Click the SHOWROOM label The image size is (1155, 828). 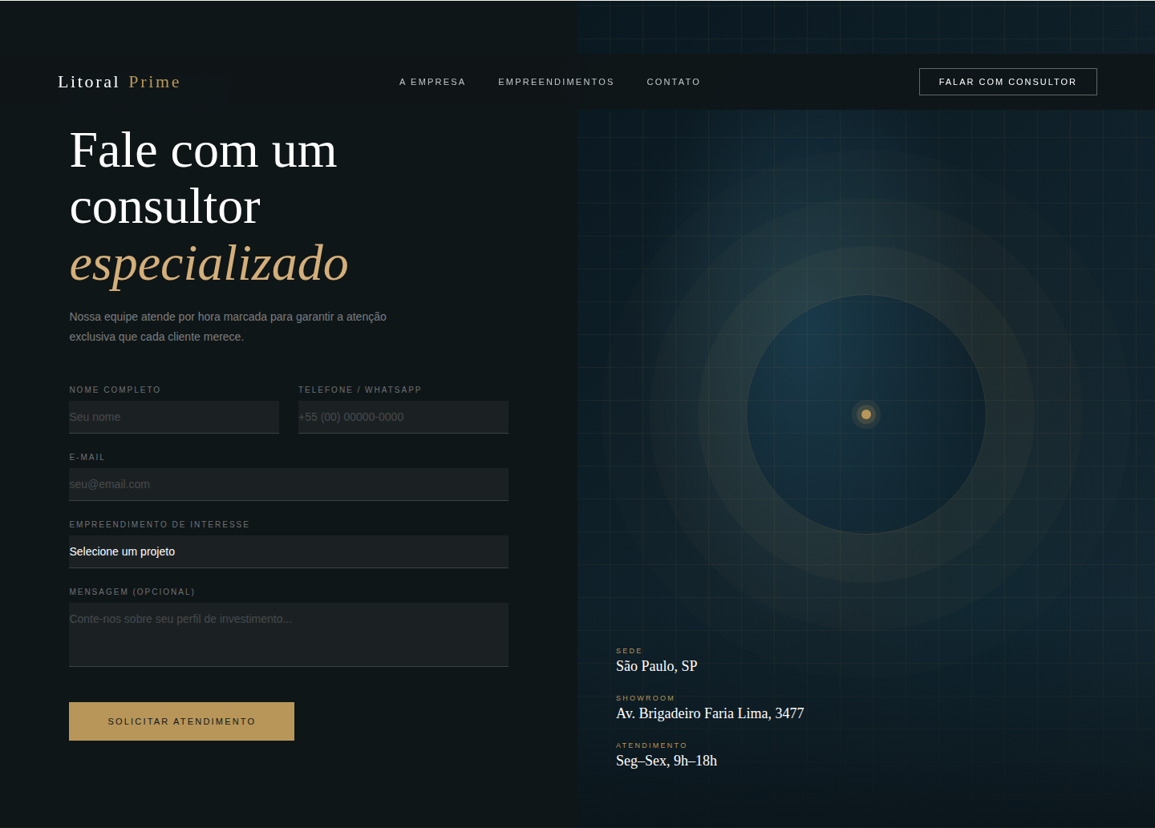[646, 698]
